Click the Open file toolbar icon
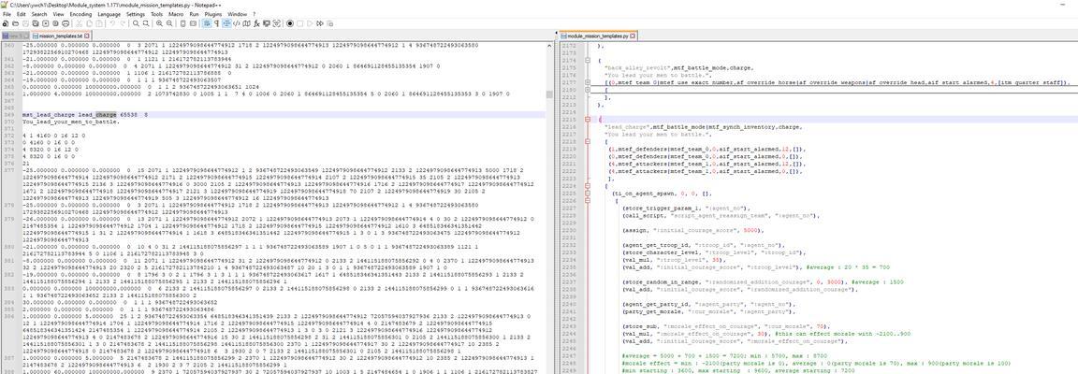 pyautogui.click(x=15, y=22)
